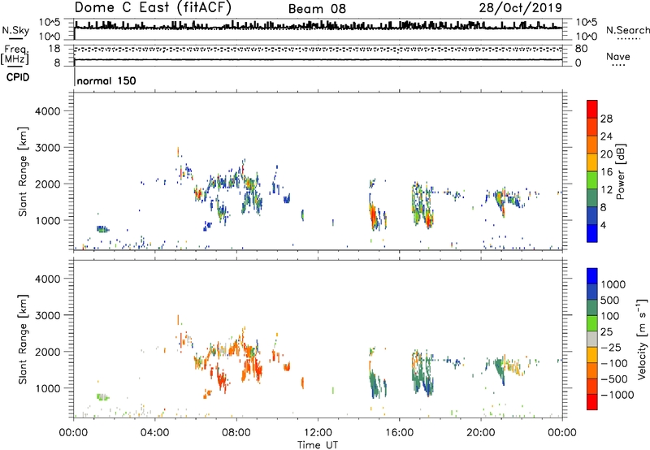The image size is (650, 450).
Task: Click the "4" value on Power colorbar
Action: 603,225
